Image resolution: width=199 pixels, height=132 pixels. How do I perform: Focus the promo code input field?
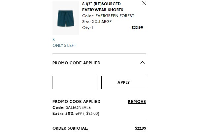pyautogui.click(x=75, y=82)
